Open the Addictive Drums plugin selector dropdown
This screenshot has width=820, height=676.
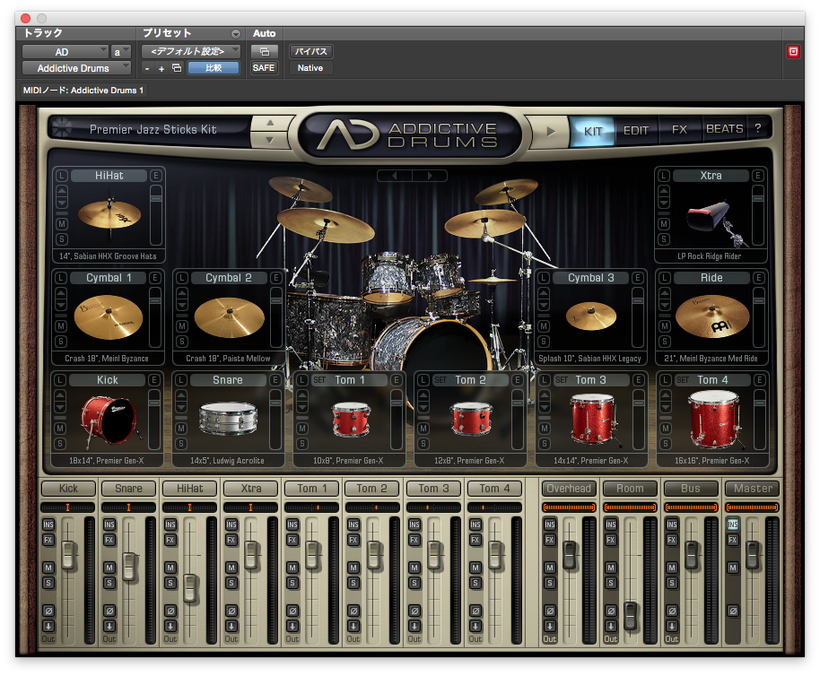[76, 68]
